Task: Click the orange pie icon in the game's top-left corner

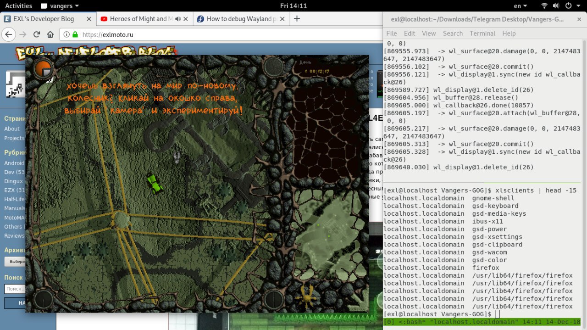Action: point(44,69)
